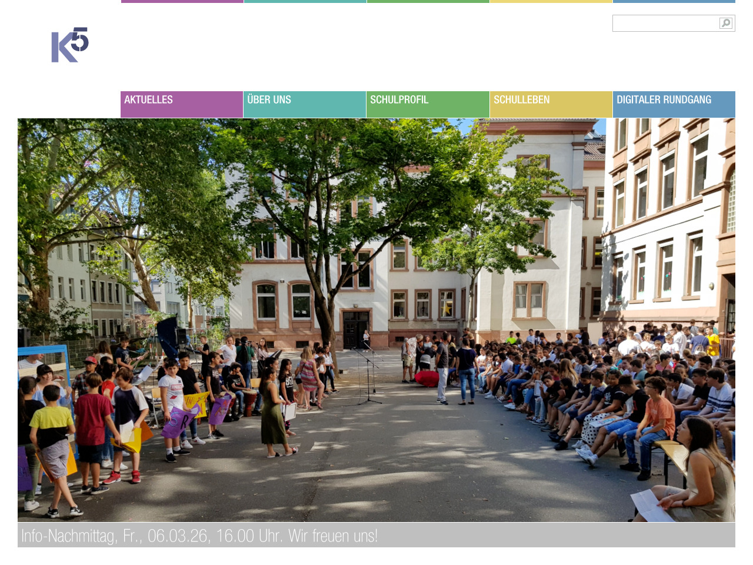This screenshot has width=753, height=565.
Task: Click the red beanbag in the courtyard
Action: [427, 378]
